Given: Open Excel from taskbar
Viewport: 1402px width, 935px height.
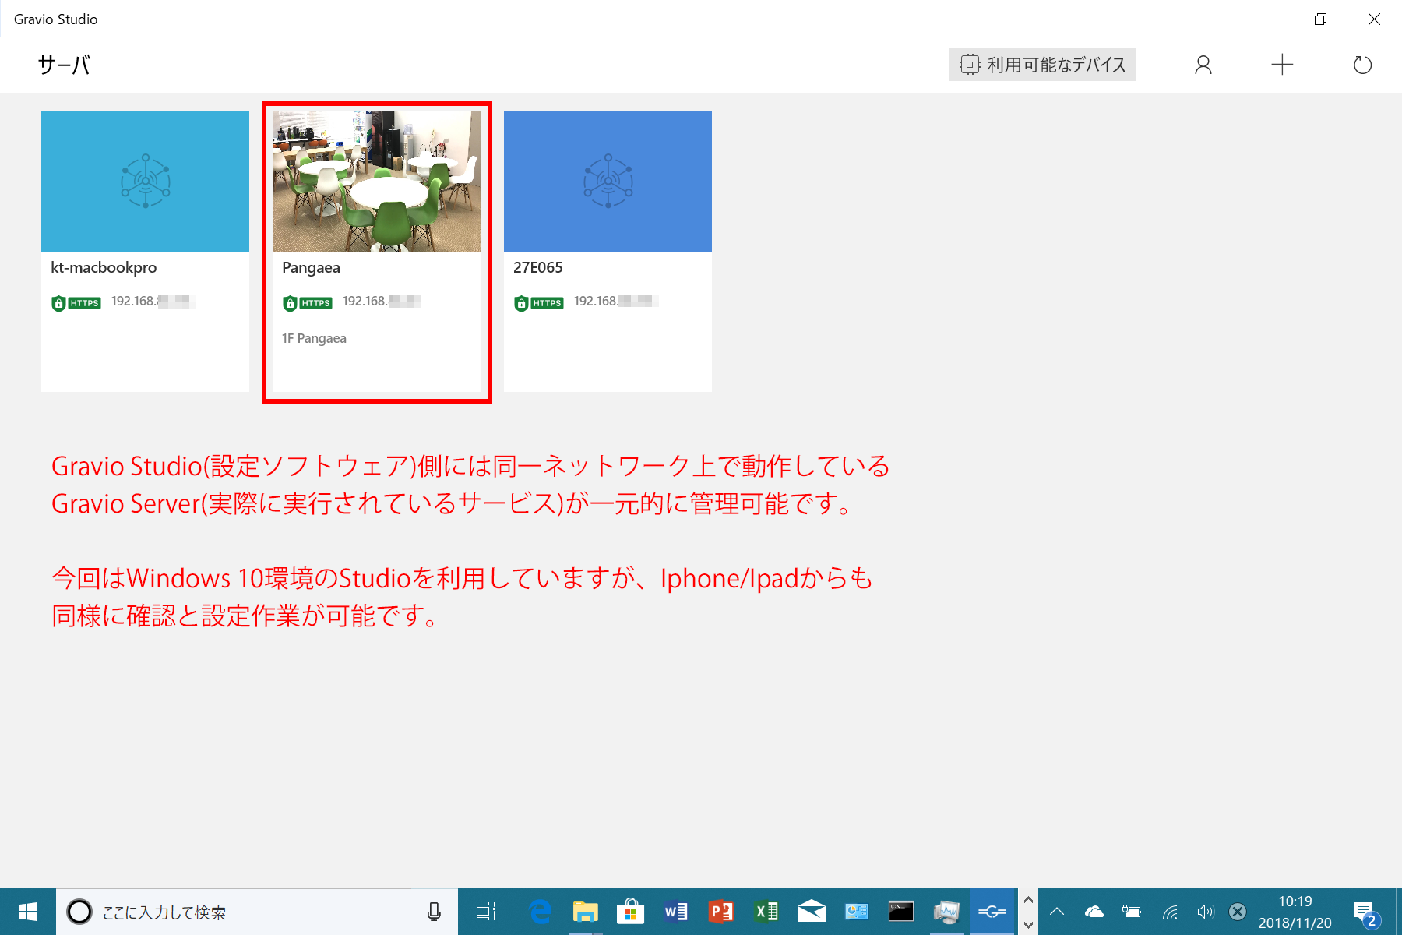Looking at the screenshot, I should pos(766,912).
